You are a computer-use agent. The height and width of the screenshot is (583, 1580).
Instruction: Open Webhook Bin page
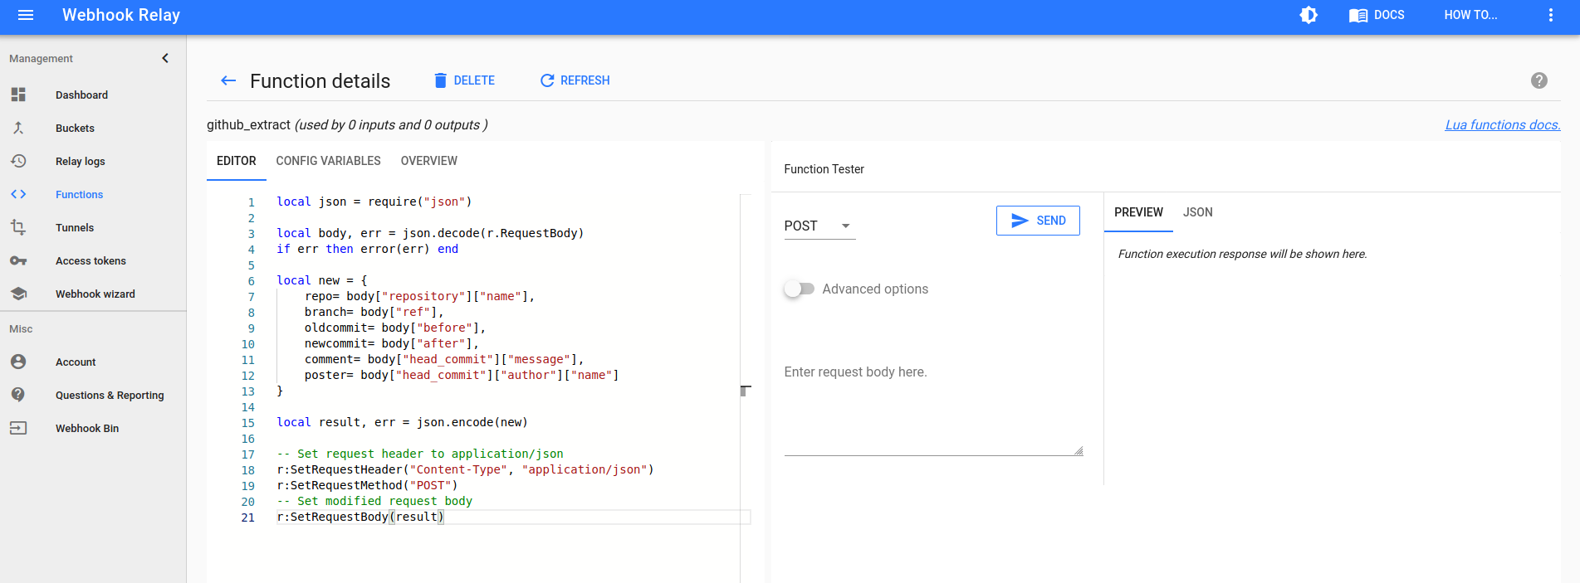pos(87,428)
